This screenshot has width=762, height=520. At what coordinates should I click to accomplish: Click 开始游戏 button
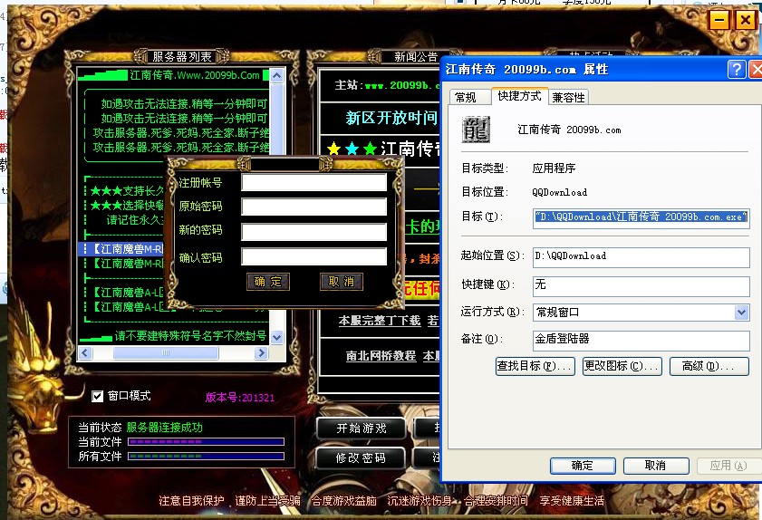(362, 429)
